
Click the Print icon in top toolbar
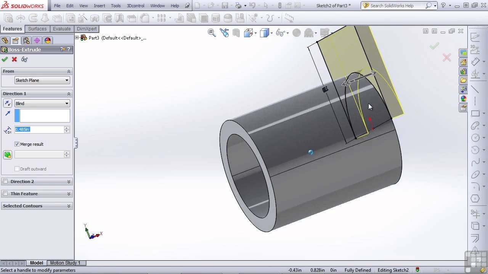(x=238, y=6)
